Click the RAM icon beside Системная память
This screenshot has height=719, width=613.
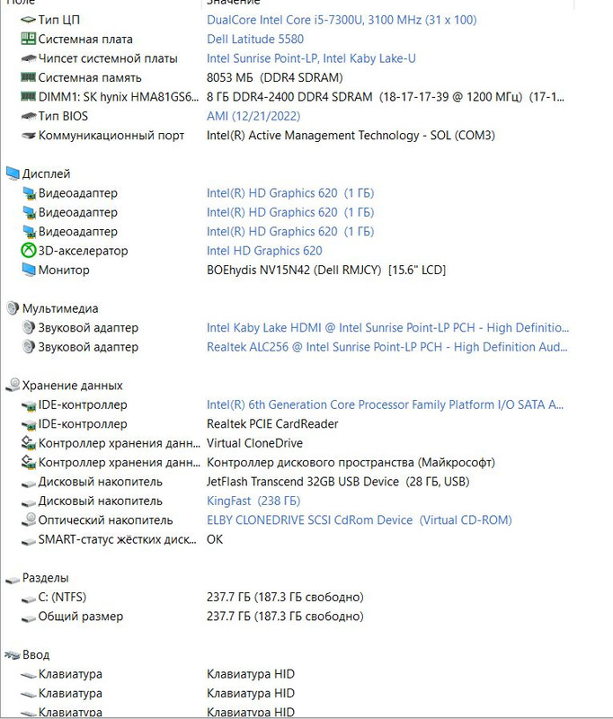28,77
